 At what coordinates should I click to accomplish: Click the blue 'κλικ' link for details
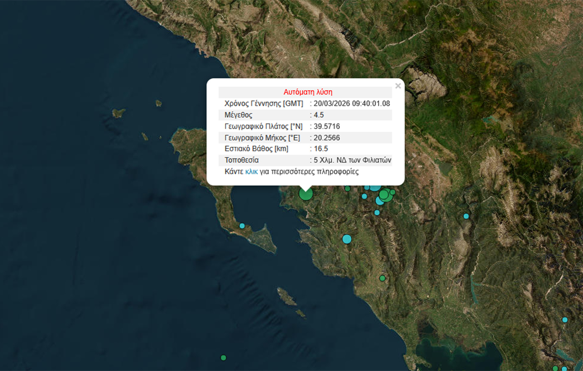[251, 171]
